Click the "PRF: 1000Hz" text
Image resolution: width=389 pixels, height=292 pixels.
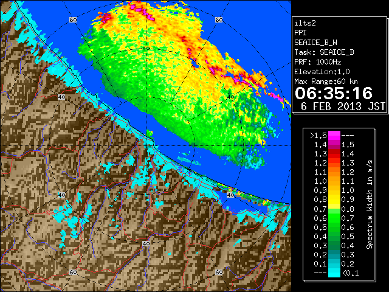(x=318, y=62)
